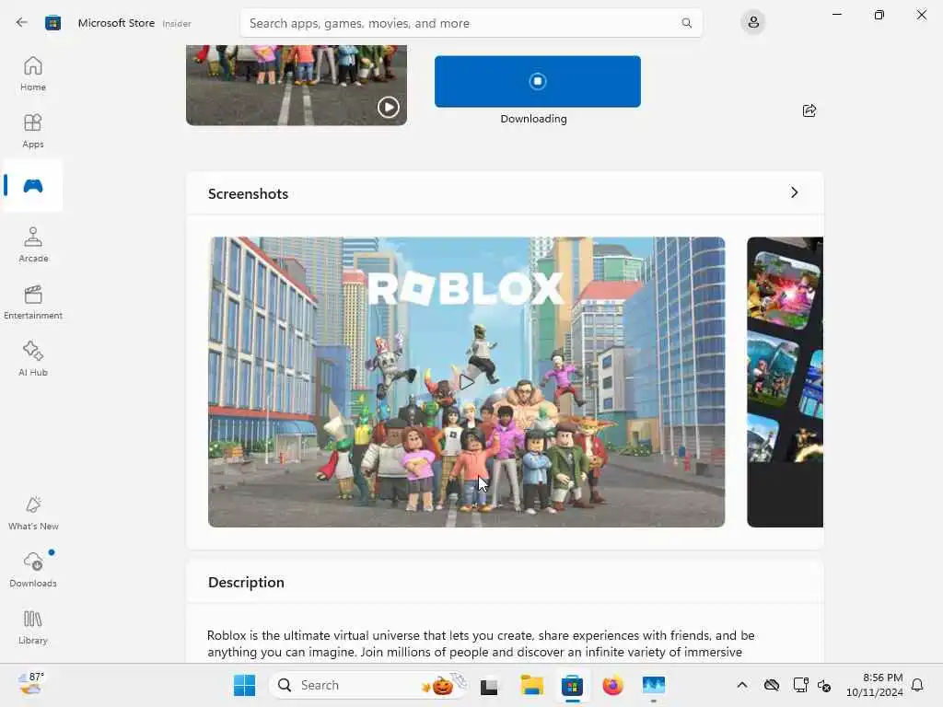The image size is (943, 707).
Task: Click the share icon
Action: (809, 110)
